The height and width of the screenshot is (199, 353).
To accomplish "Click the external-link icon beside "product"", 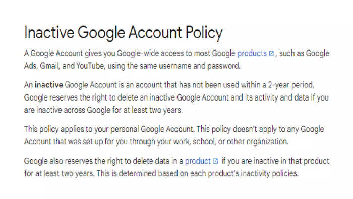I will click(x=215, y=161).
